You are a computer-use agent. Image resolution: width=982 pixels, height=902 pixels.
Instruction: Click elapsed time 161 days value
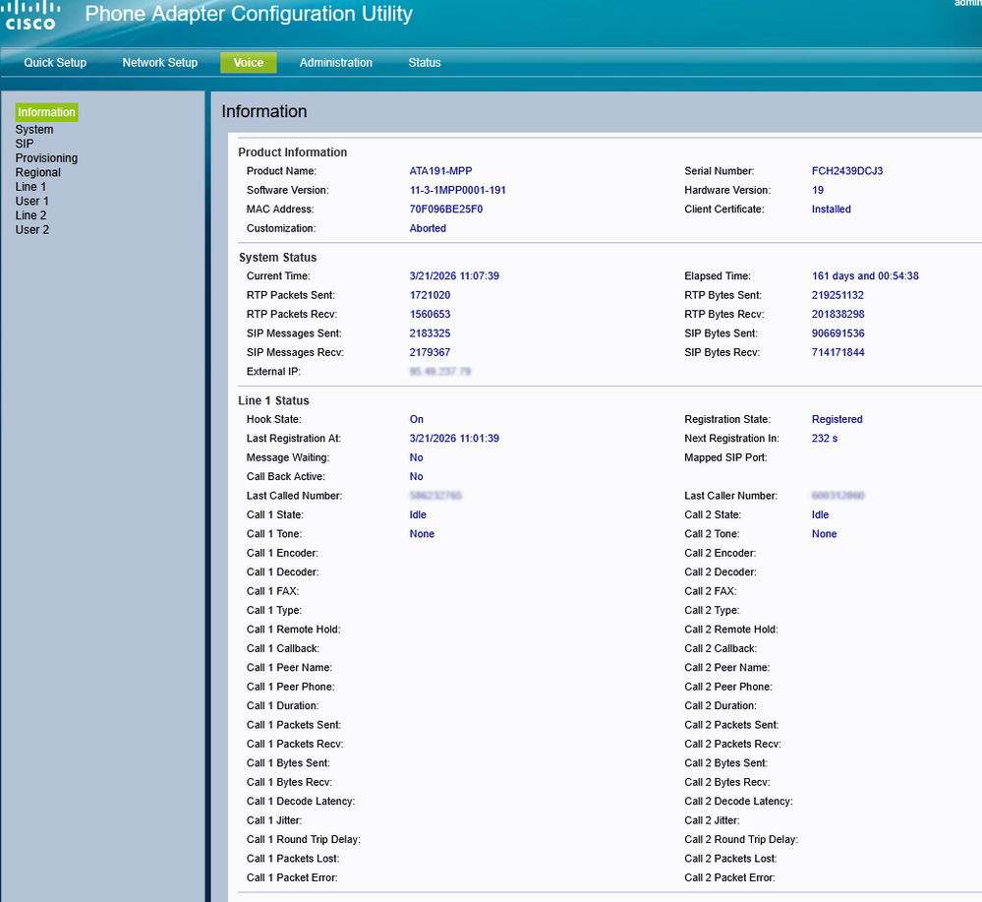tap(865, 275)
